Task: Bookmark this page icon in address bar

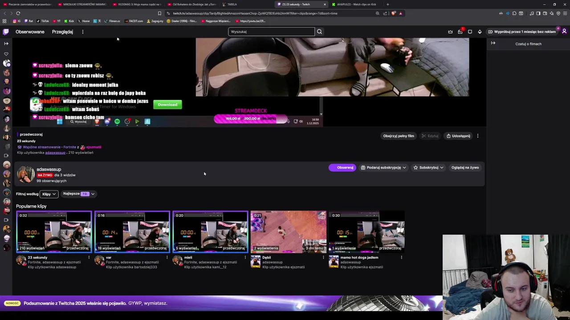Action: click(159, 13)
